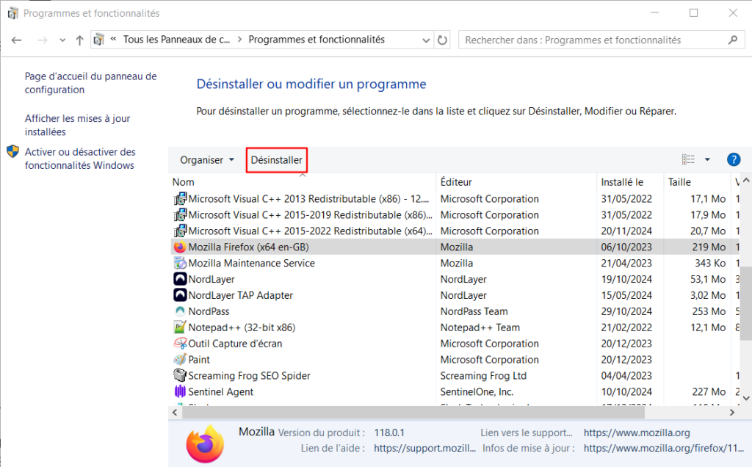Go up one level with up arrow

pos(79,40)
